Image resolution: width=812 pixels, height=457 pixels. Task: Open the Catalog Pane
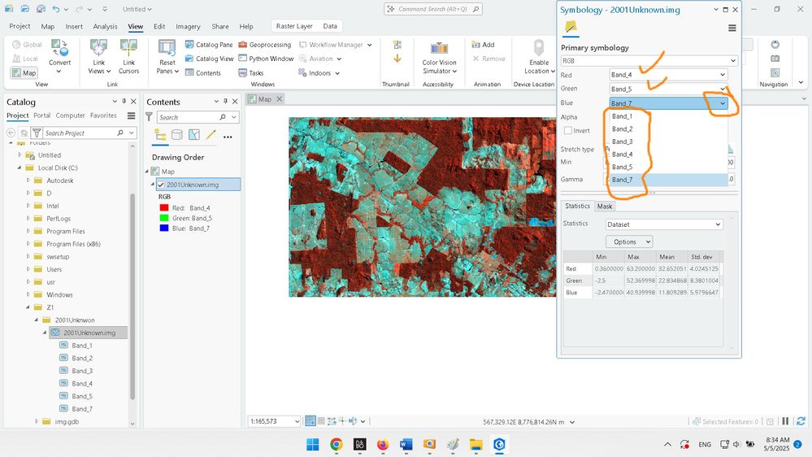[209, 45]
